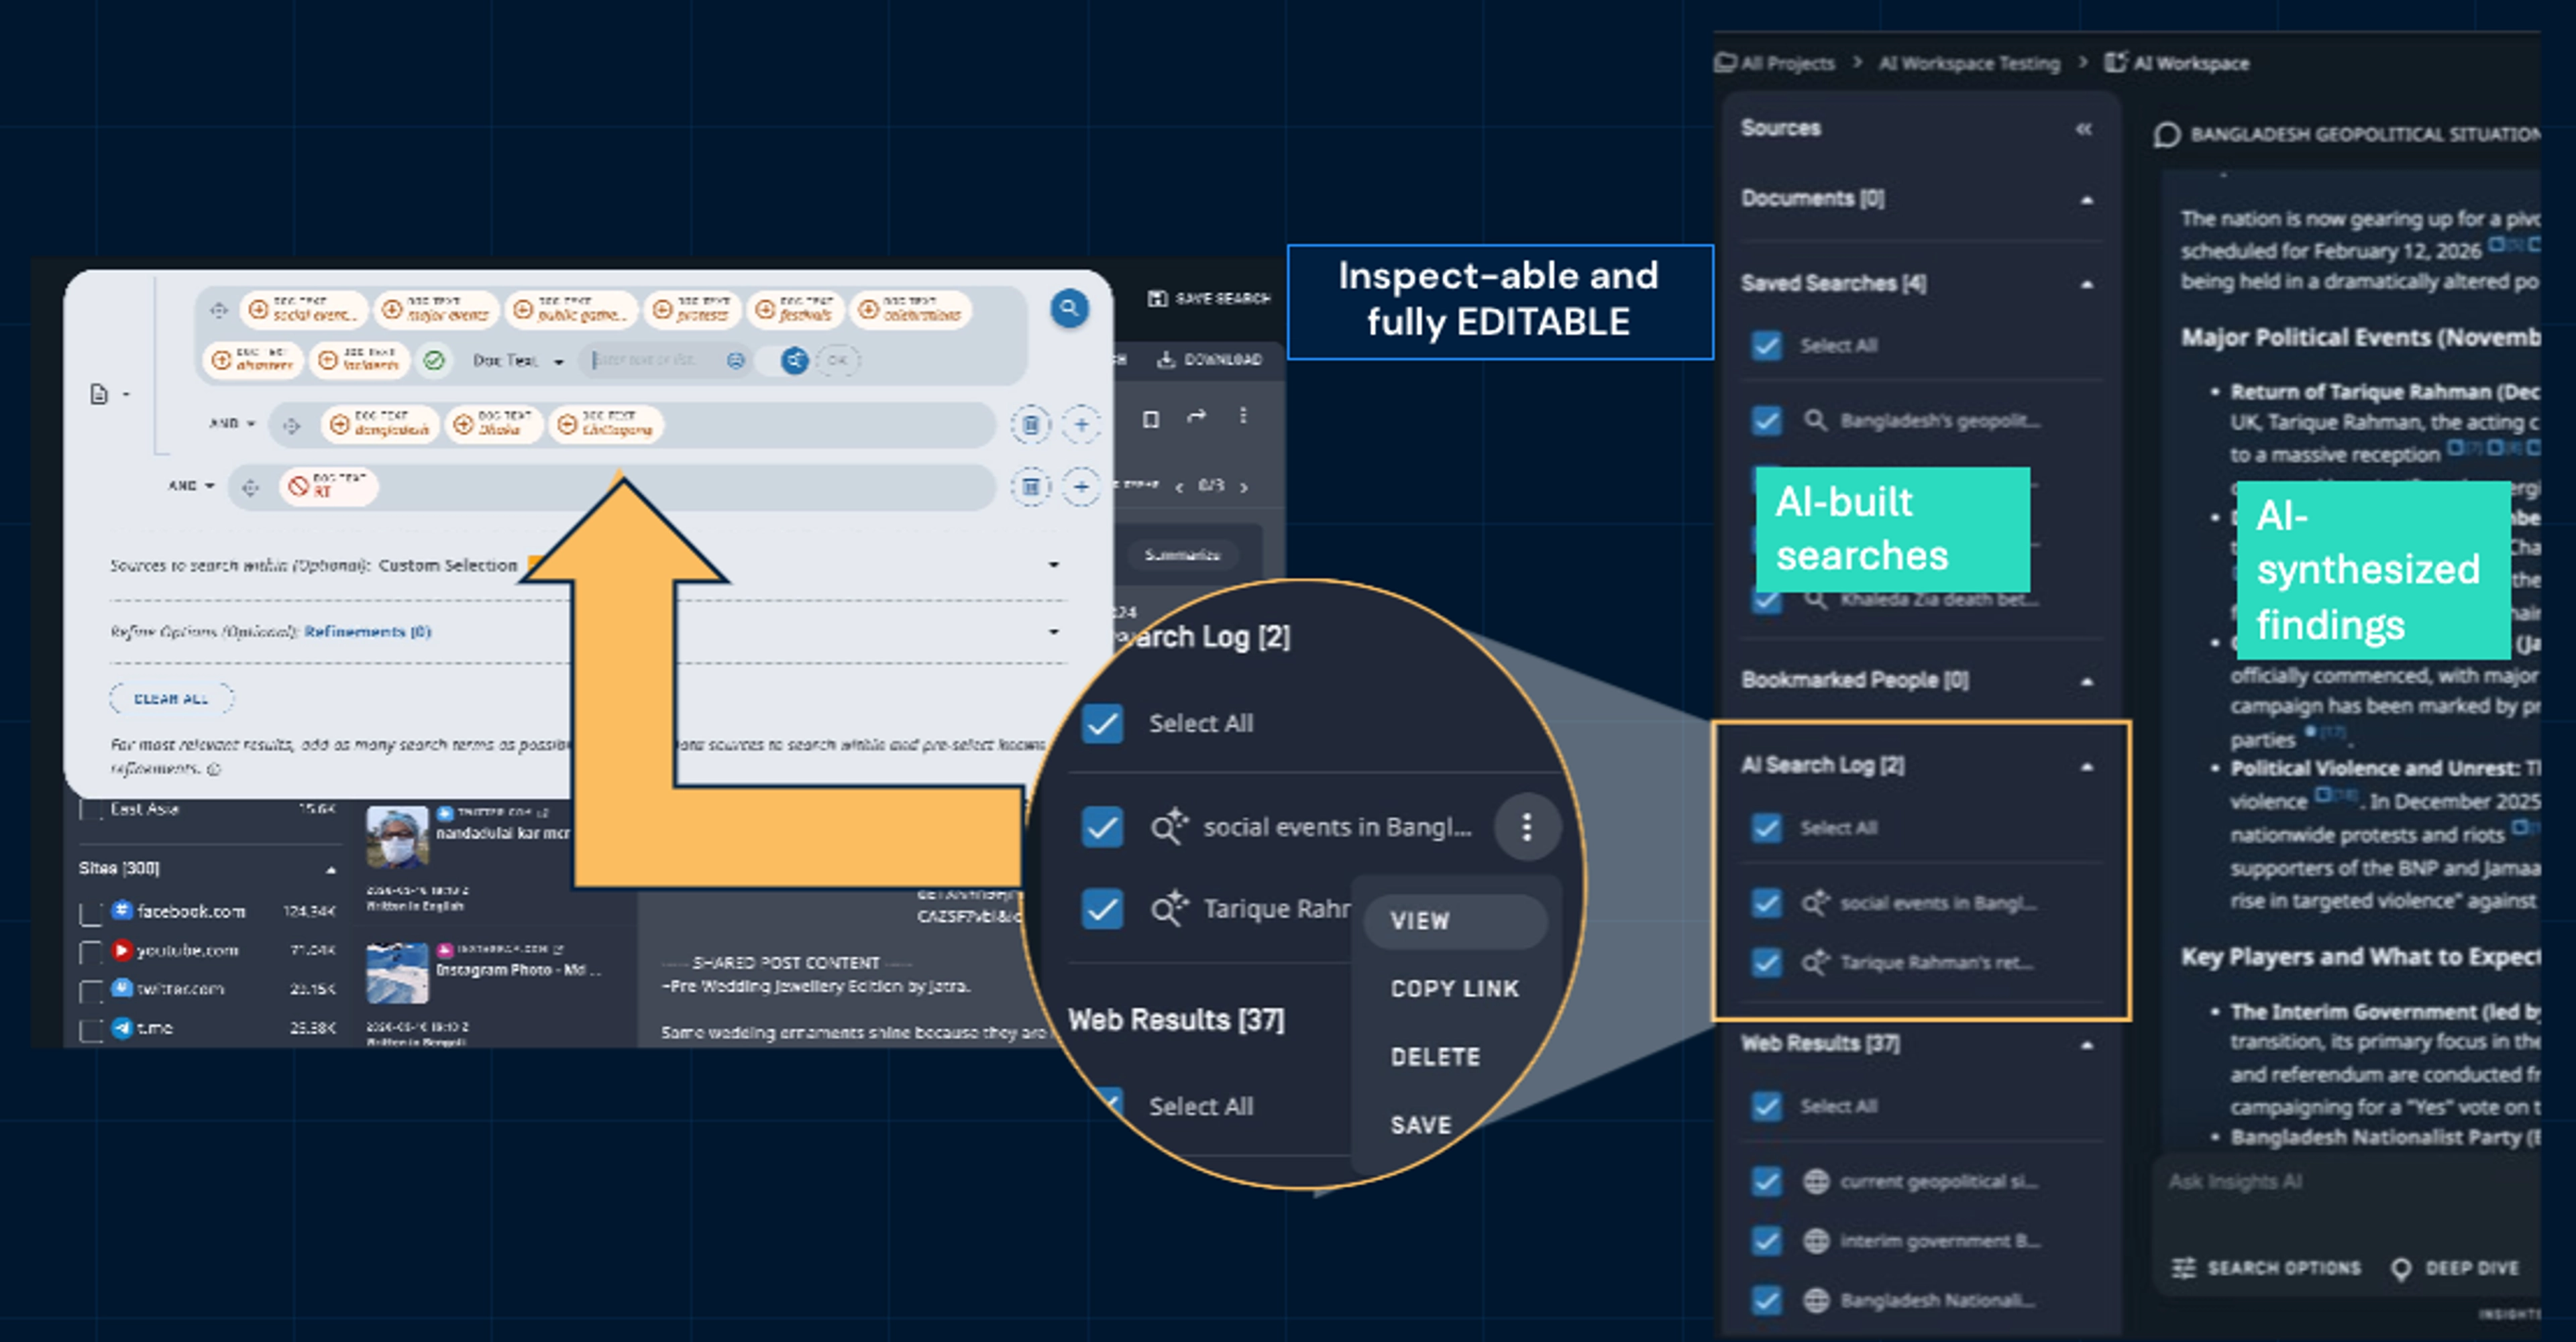Go to the previous result with the left pager arrow
Image resolution: width=2576 pixels, height=1342 pixels.
[1179, 487]
